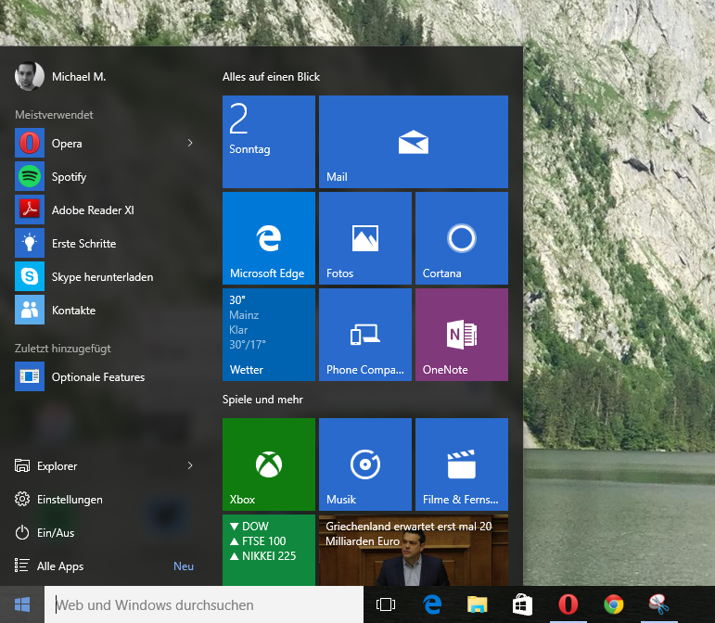Click the Spotify icon in most used
The image size is (715, 623).
pyautogui.click(x=30, y=177)
